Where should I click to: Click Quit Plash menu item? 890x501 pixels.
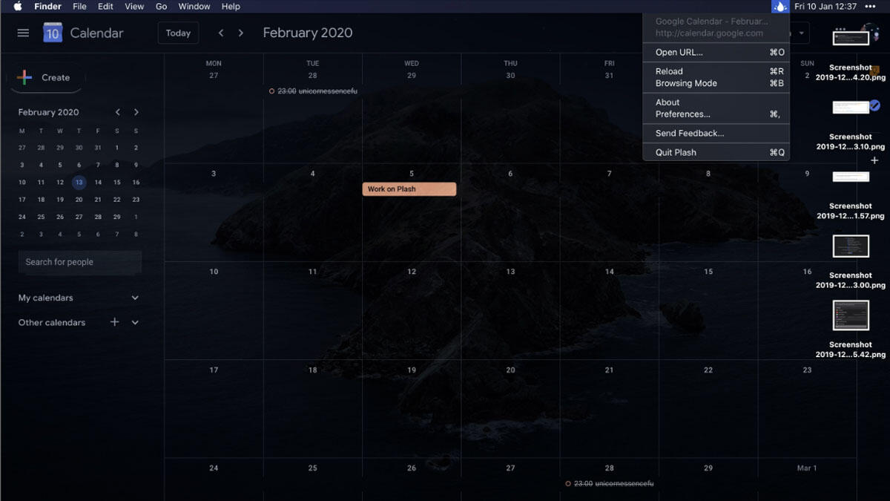coord(676,152)
